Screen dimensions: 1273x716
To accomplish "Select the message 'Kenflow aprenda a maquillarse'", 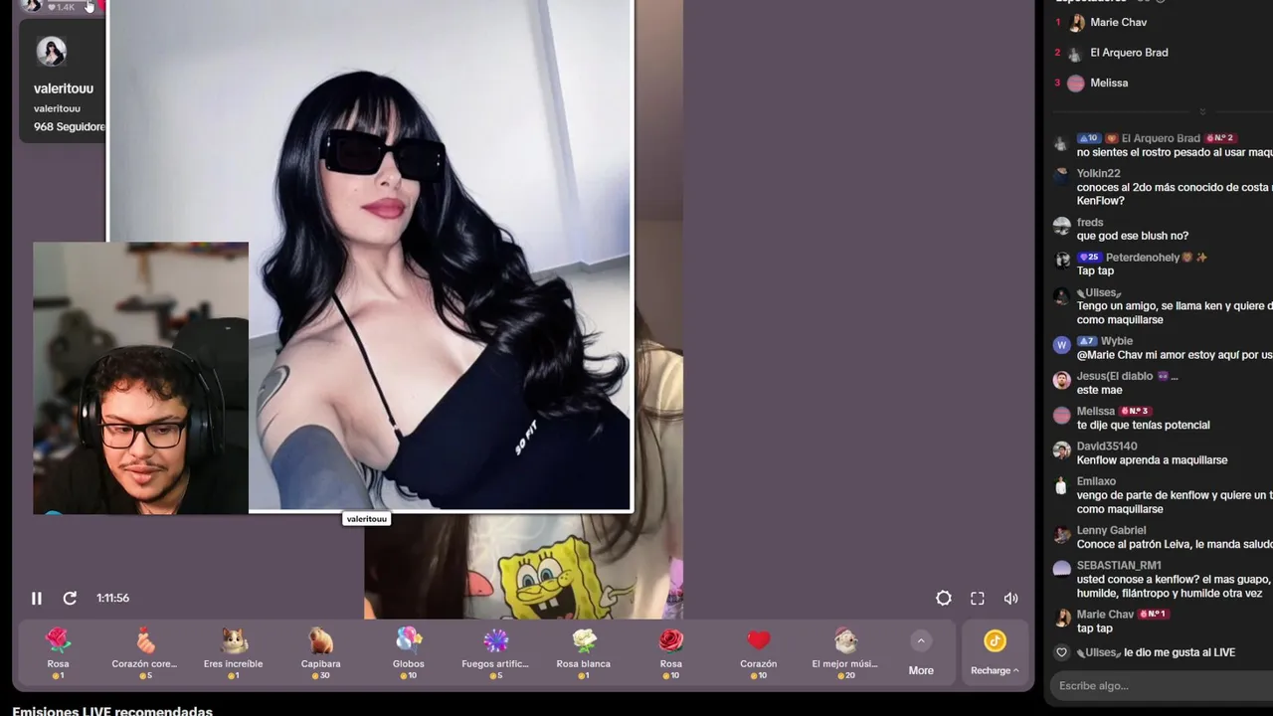I will pos(1152,460).
